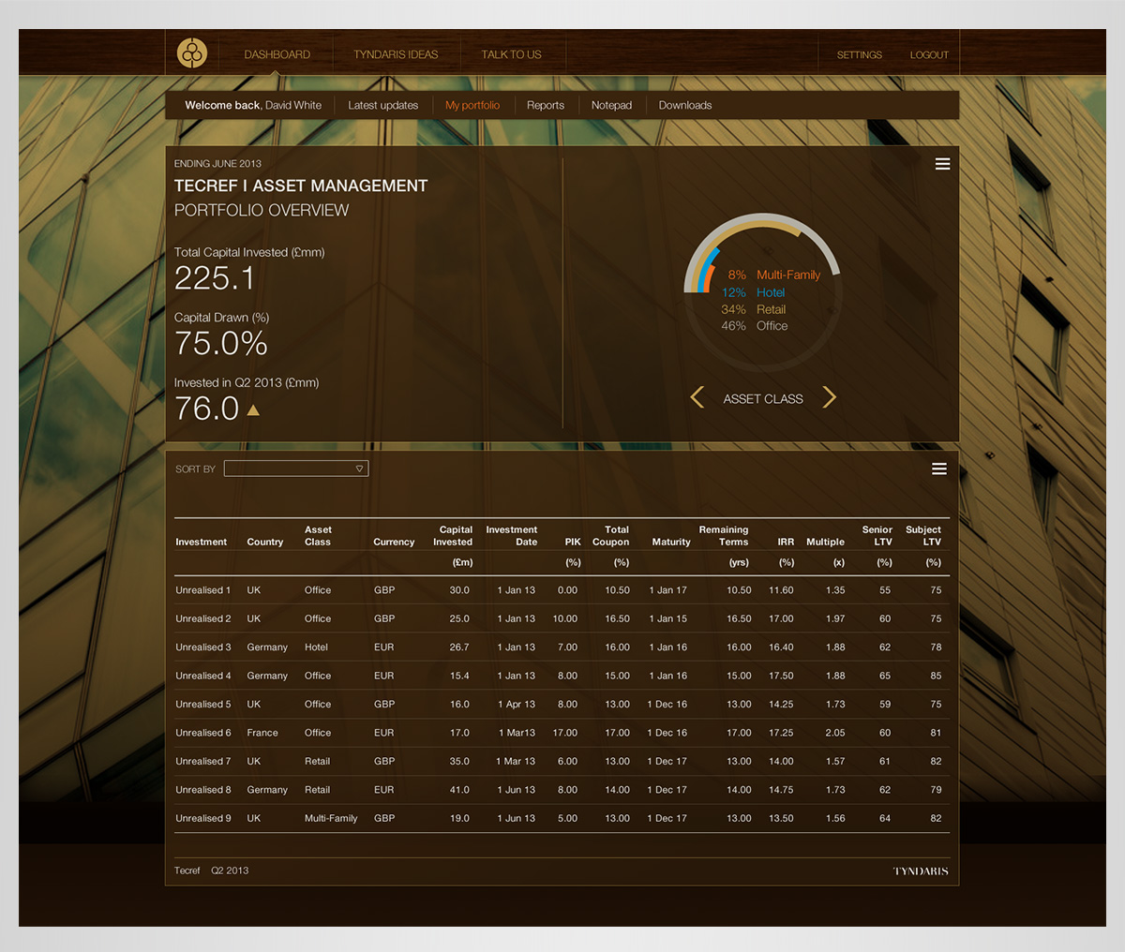Open Settings in the header
1125x952 pixels.
tap(859, 54)
